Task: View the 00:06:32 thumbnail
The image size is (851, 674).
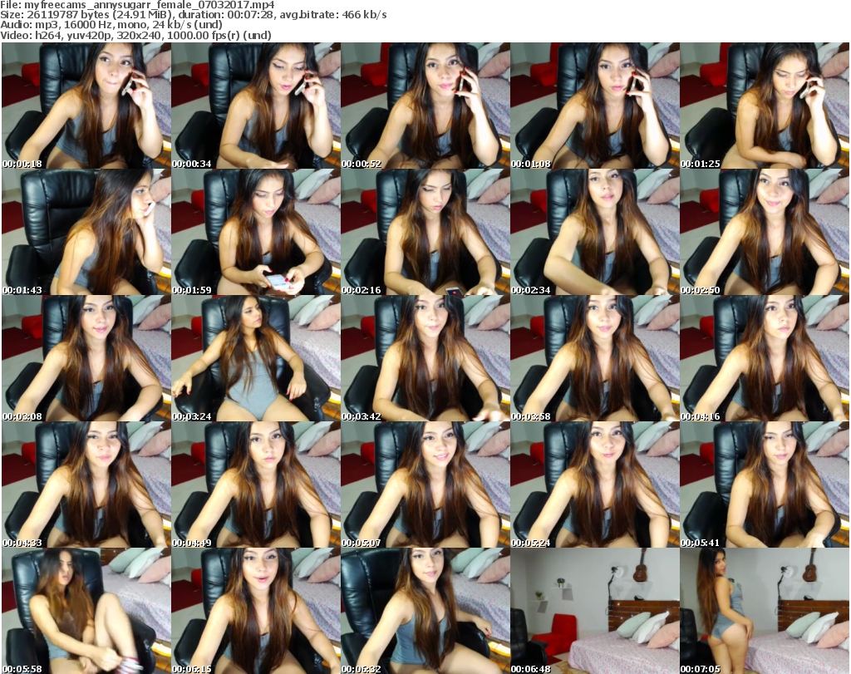Action: pos(425,611)
